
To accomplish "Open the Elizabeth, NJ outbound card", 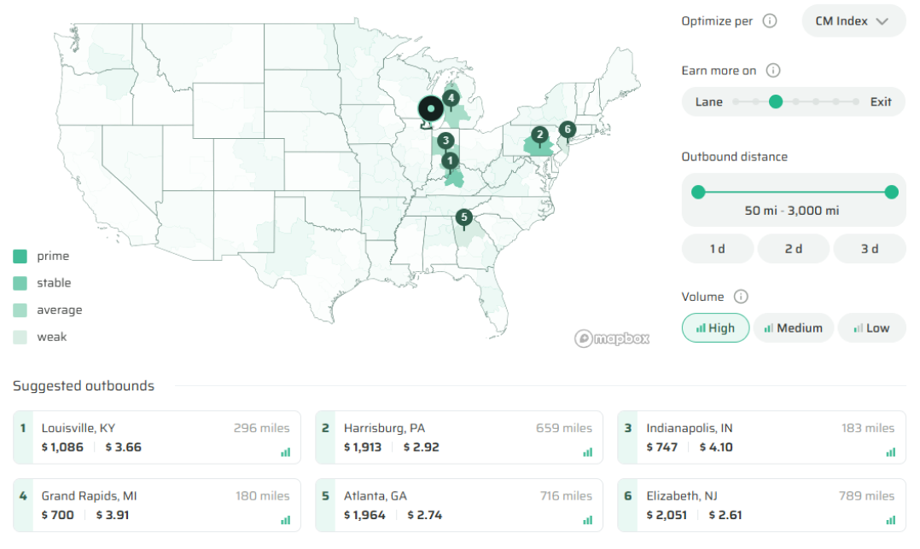I will click(761, 506).
